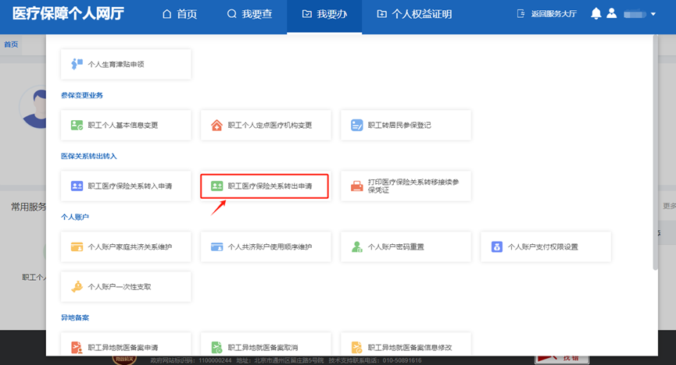Viewport: 676px width, 365px height.
Task: Open 打印医疗保险关系转移接续参保凭证 card
Action: (406, 186)
